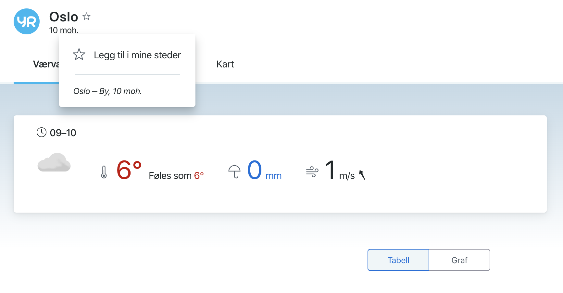Open the Kart tab
Screen dimensions: 563x293
[x=225, y=64]
